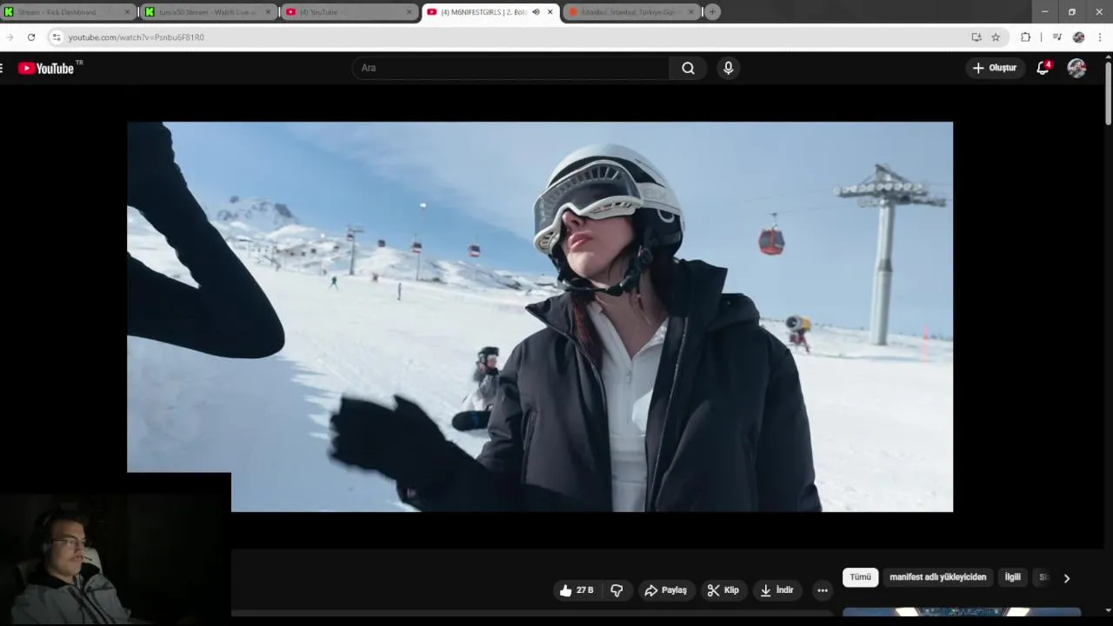The image size is (1113, 626).
Task: Click the install app icon in address bar
Action: point(976,37)
